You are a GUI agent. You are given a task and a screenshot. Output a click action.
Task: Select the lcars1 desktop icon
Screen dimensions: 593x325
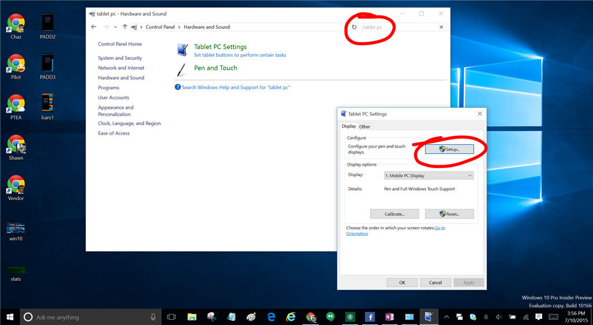click(47, 107)
